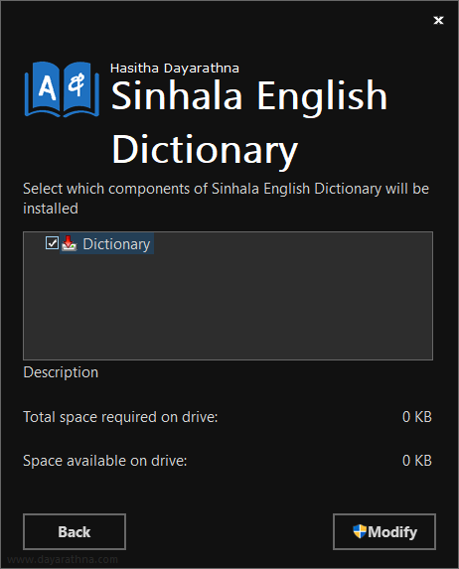Click the red download icon beside Dictionary

click(69, 243)
